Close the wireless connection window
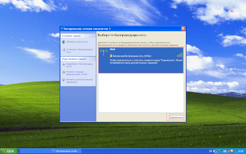 click(183, 28)
